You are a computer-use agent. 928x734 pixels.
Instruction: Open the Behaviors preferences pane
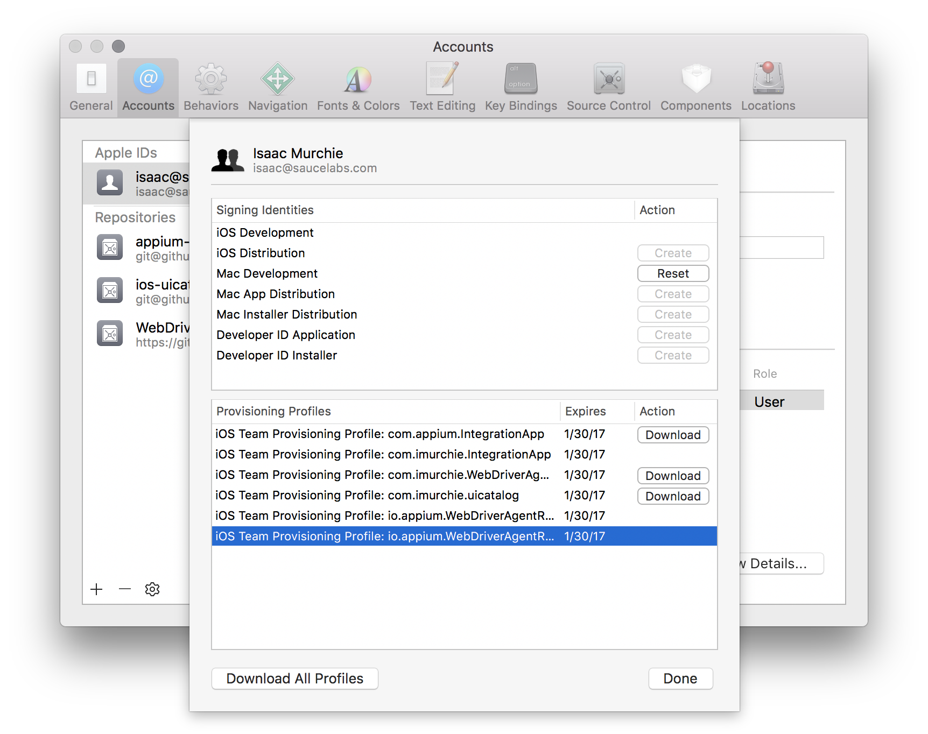[210, 86]
